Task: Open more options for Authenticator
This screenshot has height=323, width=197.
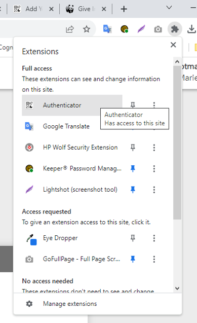Action: (x=154, y=105)
